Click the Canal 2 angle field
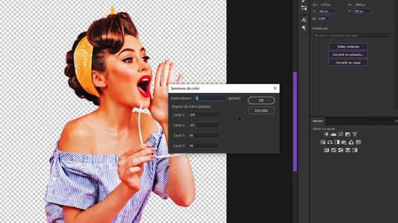Image resolution: width=398 pixels, height=223 pixels. (204, 125)
